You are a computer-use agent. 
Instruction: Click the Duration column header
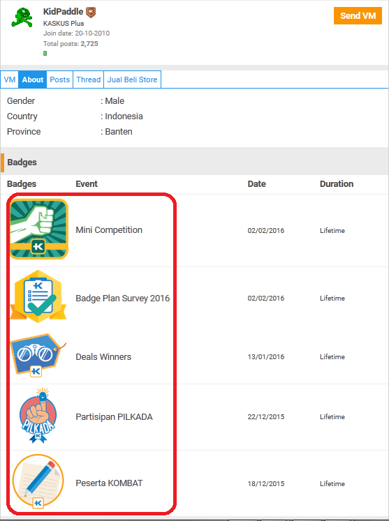[337, 183]
